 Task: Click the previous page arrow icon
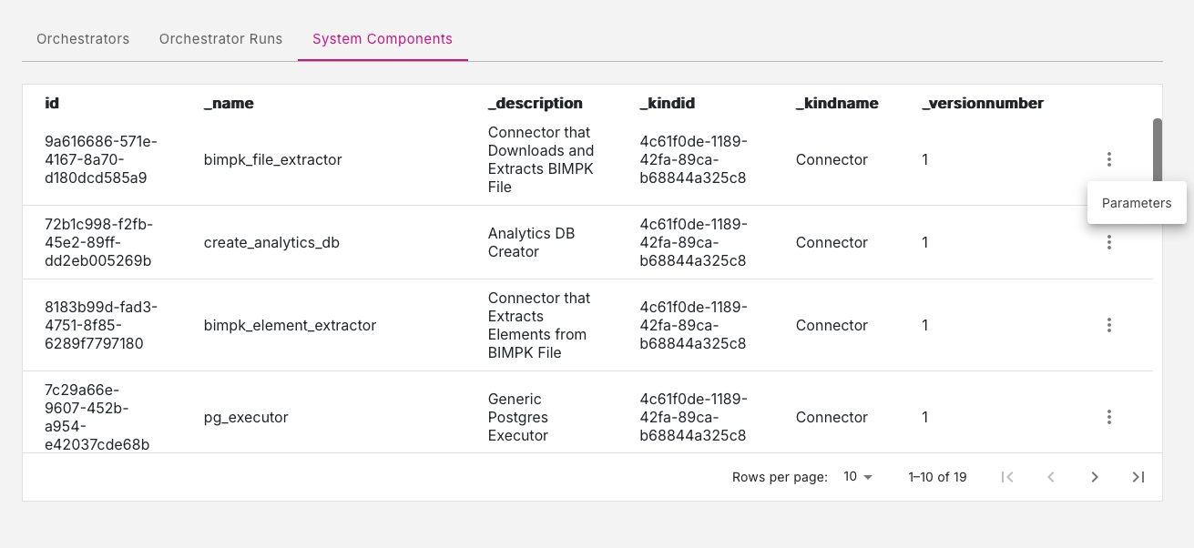(x=1051, y=477)
